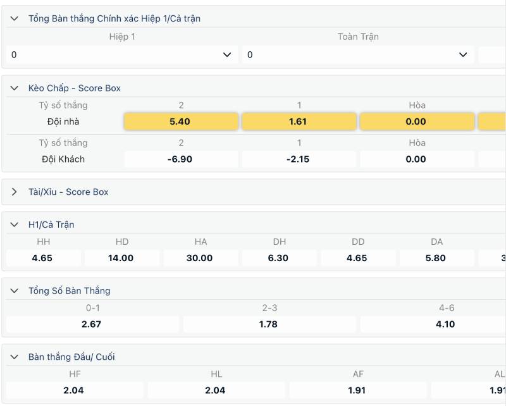Select Đội Khách odds -6.90
506x406 pixels.
pyautogui.click(x=180, y=159)
